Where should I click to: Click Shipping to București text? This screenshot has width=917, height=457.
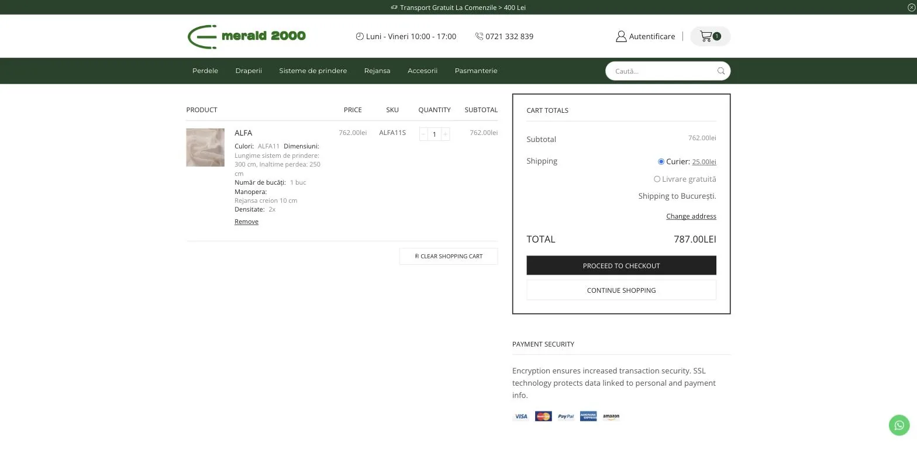pos(677,196)
